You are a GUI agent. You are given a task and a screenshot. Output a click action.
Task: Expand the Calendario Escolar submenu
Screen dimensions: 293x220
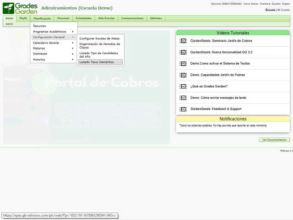coord(53,43)
